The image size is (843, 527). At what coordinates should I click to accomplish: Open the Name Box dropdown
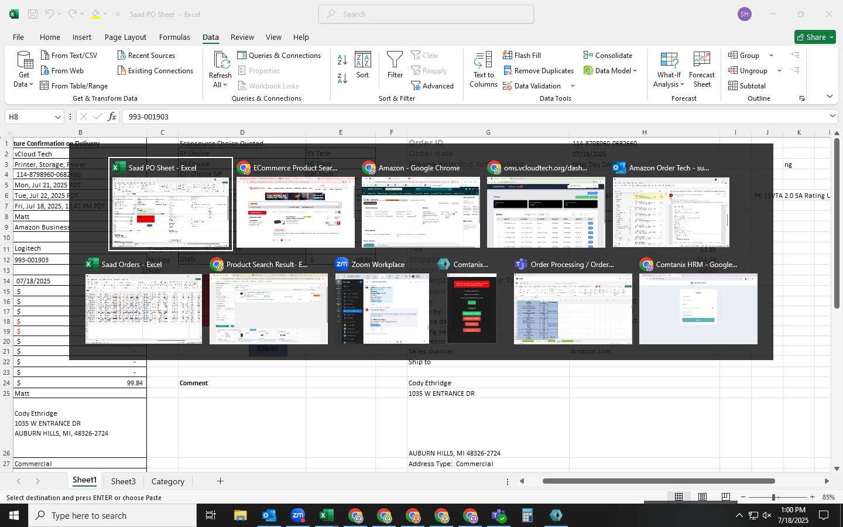pyautogui.click(x=57, y=117)
